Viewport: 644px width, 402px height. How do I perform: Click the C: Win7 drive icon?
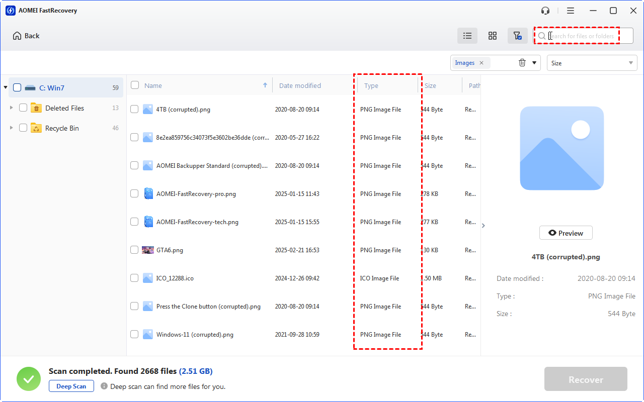(x=30, y=88)
